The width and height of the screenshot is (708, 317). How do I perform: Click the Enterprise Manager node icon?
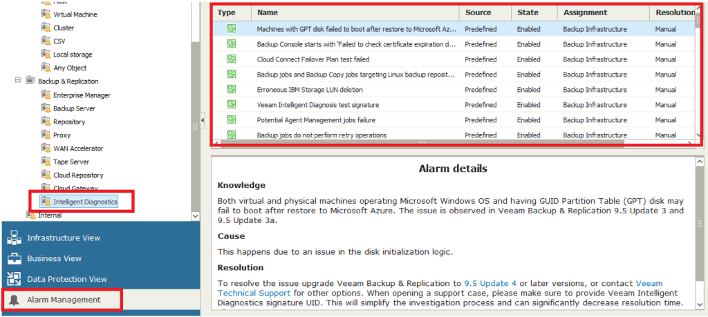46,95
